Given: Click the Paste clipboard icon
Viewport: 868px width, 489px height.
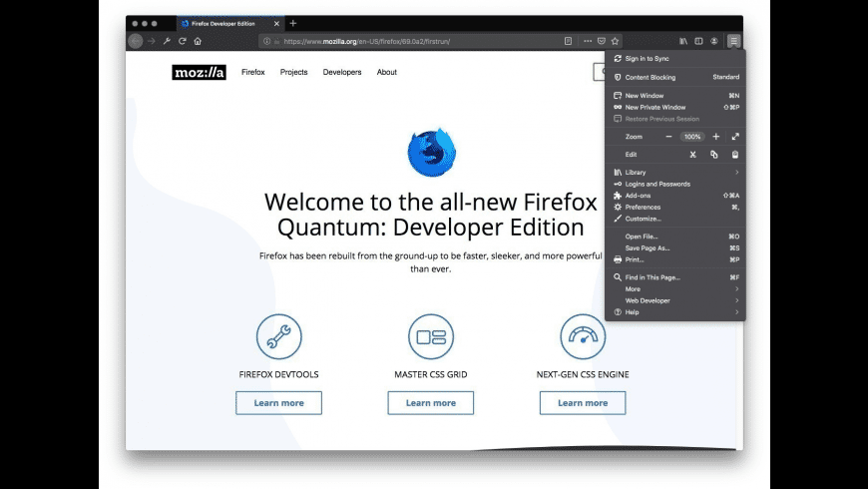Looking at the screenshot, I should tap(735, 155).
